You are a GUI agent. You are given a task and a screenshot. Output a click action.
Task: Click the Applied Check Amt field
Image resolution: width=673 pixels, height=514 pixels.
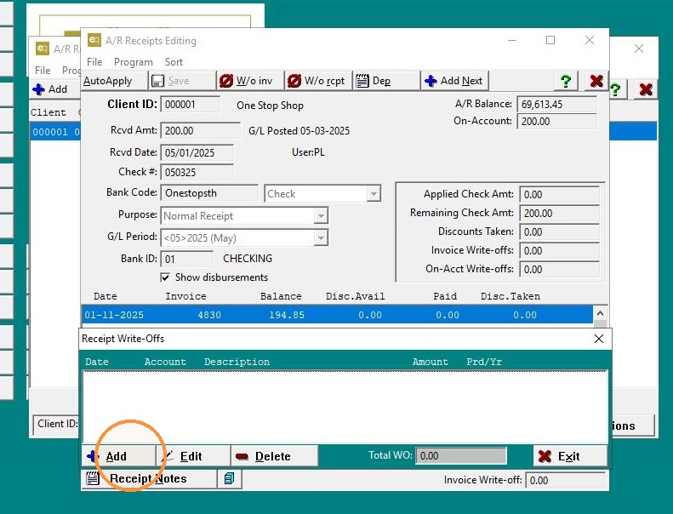point(559,195)
